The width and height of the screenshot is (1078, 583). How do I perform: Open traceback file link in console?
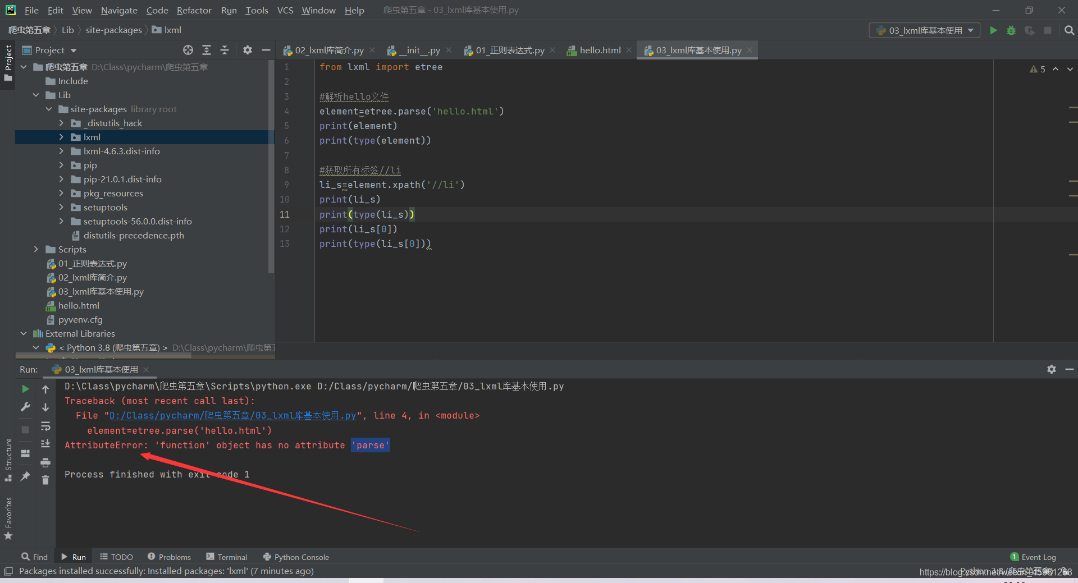(x=232, y=415)
